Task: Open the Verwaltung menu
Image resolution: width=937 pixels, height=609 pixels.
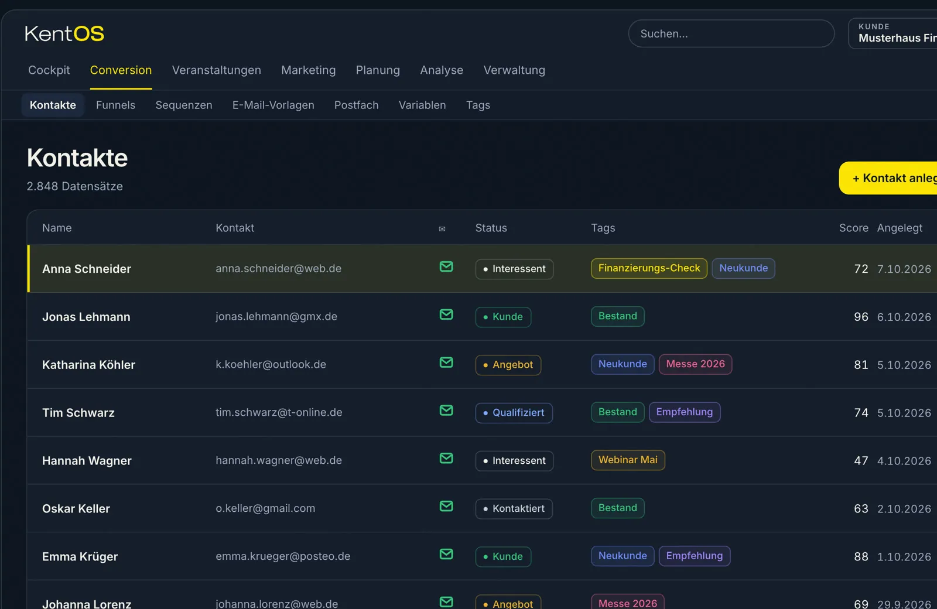Action: click(514, 70)
